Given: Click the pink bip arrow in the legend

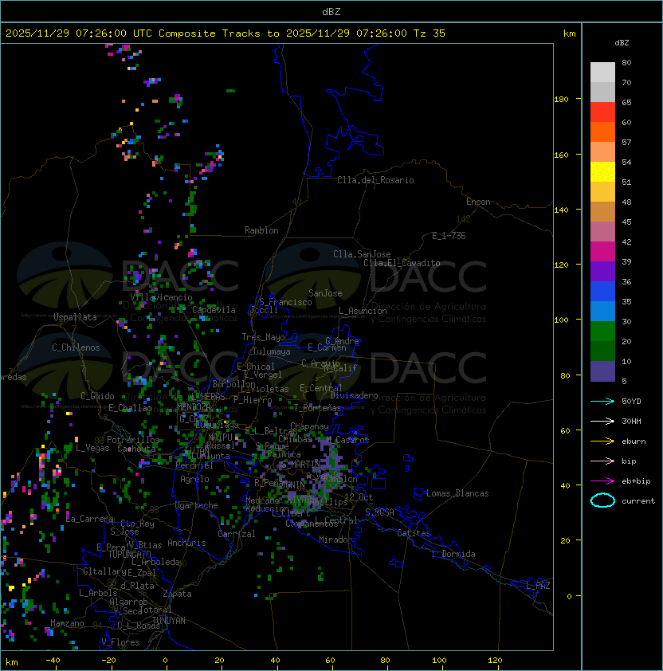Looking at the screenshot, I should 602,461.
